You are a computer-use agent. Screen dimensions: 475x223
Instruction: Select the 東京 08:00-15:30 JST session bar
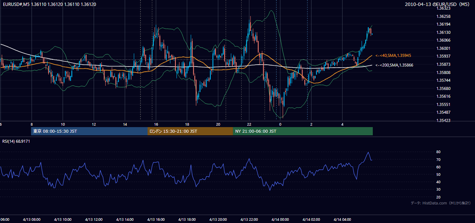(89, 131)
